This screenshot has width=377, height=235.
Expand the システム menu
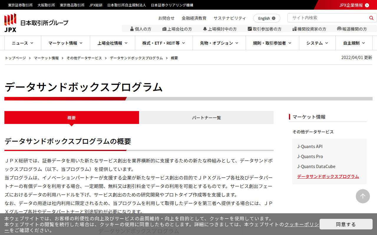(x=317, y=43)
